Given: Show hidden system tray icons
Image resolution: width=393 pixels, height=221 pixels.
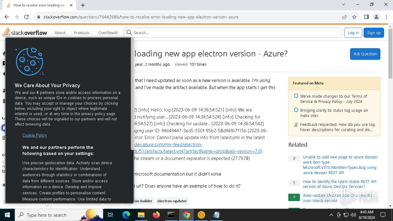Looking at the screenshot, I should (x=331, y=215).
